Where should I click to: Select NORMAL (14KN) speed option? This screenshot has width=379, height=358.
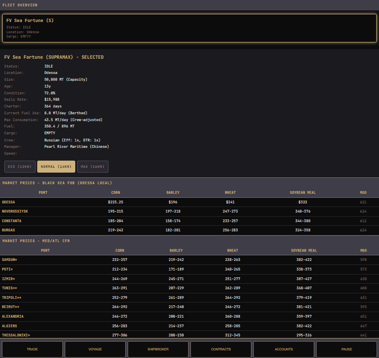coord(56,167)
